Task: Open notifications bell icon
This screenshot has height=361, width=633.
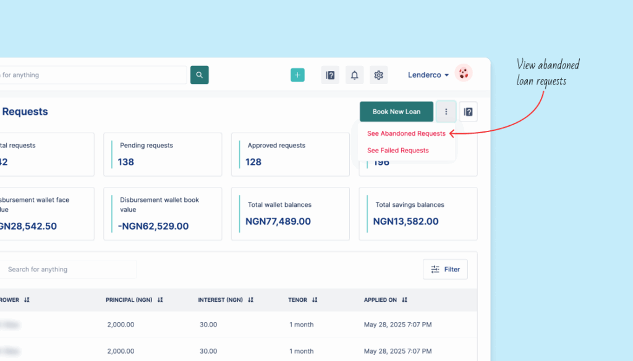Action: (x=354, y=75)
